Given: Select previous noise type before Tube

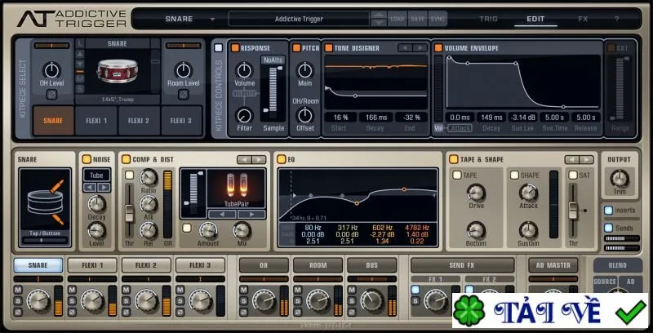Looking at the screenshot, I should point(90,188).
